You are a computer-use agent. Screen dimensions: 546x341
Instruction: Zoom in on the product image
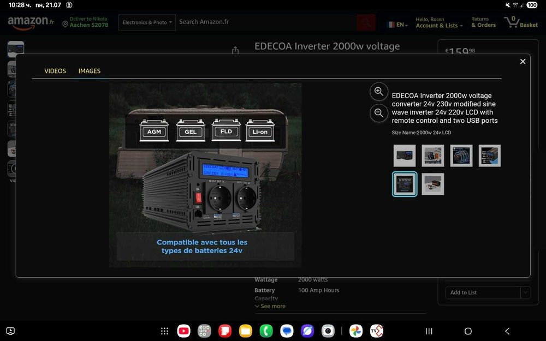pos(379,92)
